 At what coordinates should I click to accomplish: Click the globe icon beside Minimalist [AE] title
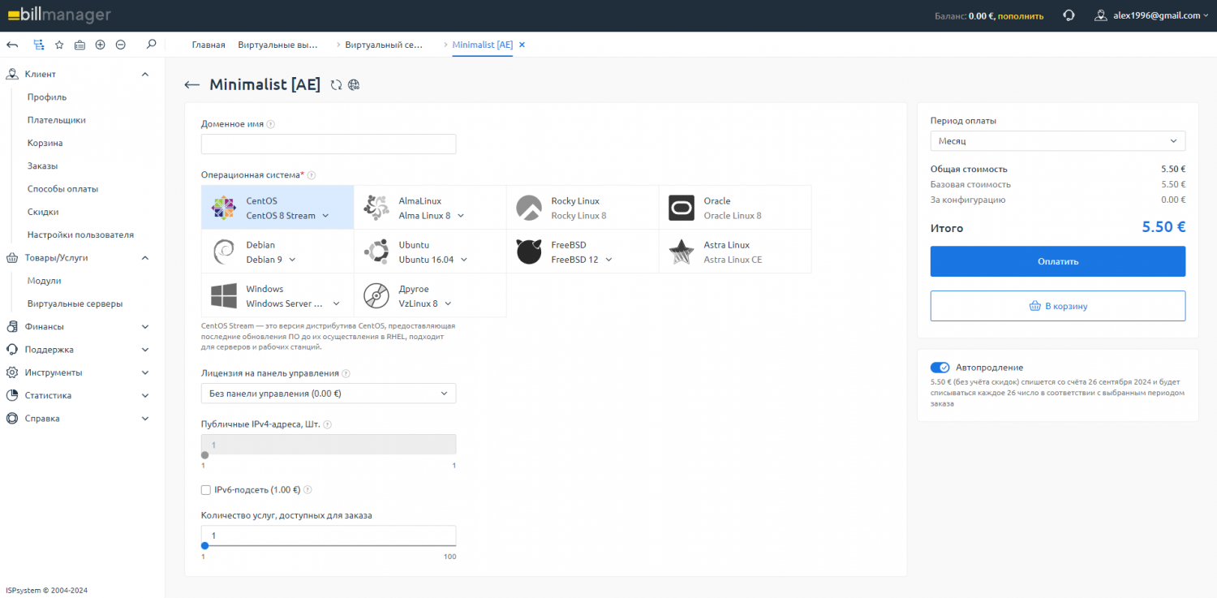click(x=354, y=85)
